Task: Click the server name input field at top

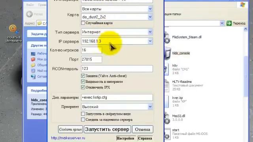Action: click(117, 1)
